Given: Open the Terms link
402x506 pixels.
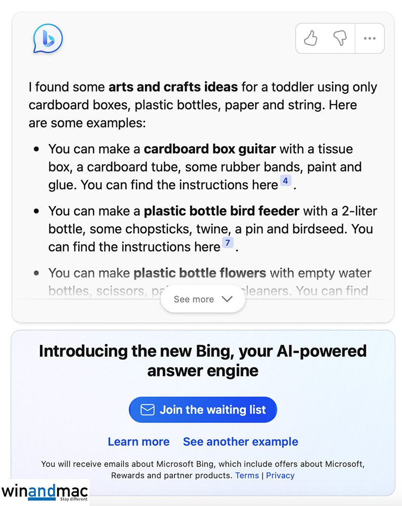Looking at the screenshot, I should point(247,476).
